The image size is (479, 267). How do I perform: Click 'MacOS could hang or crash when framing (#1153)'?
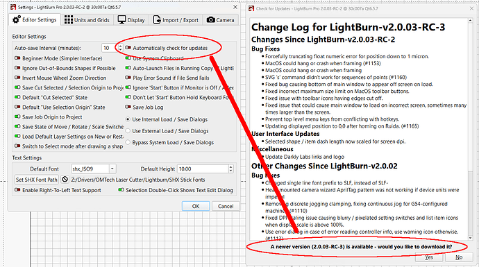click(323, 63)
